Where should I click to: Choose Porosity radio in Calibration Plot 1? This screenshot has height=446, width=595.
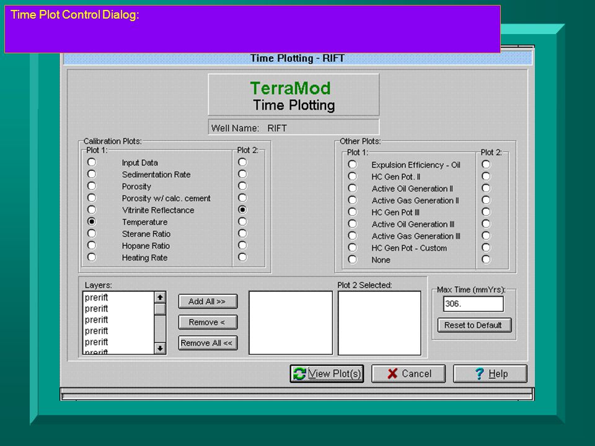click(x=92, y=186)
